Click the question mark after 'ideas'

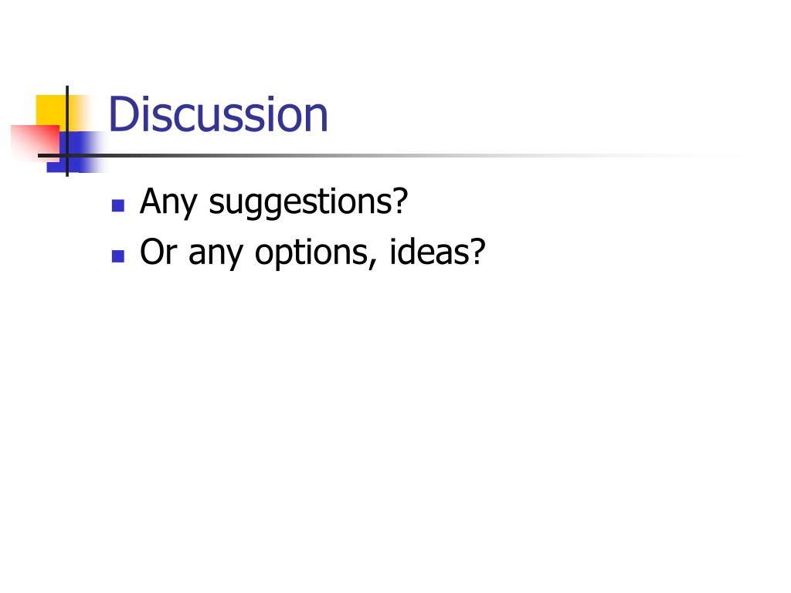click(477, 250)
